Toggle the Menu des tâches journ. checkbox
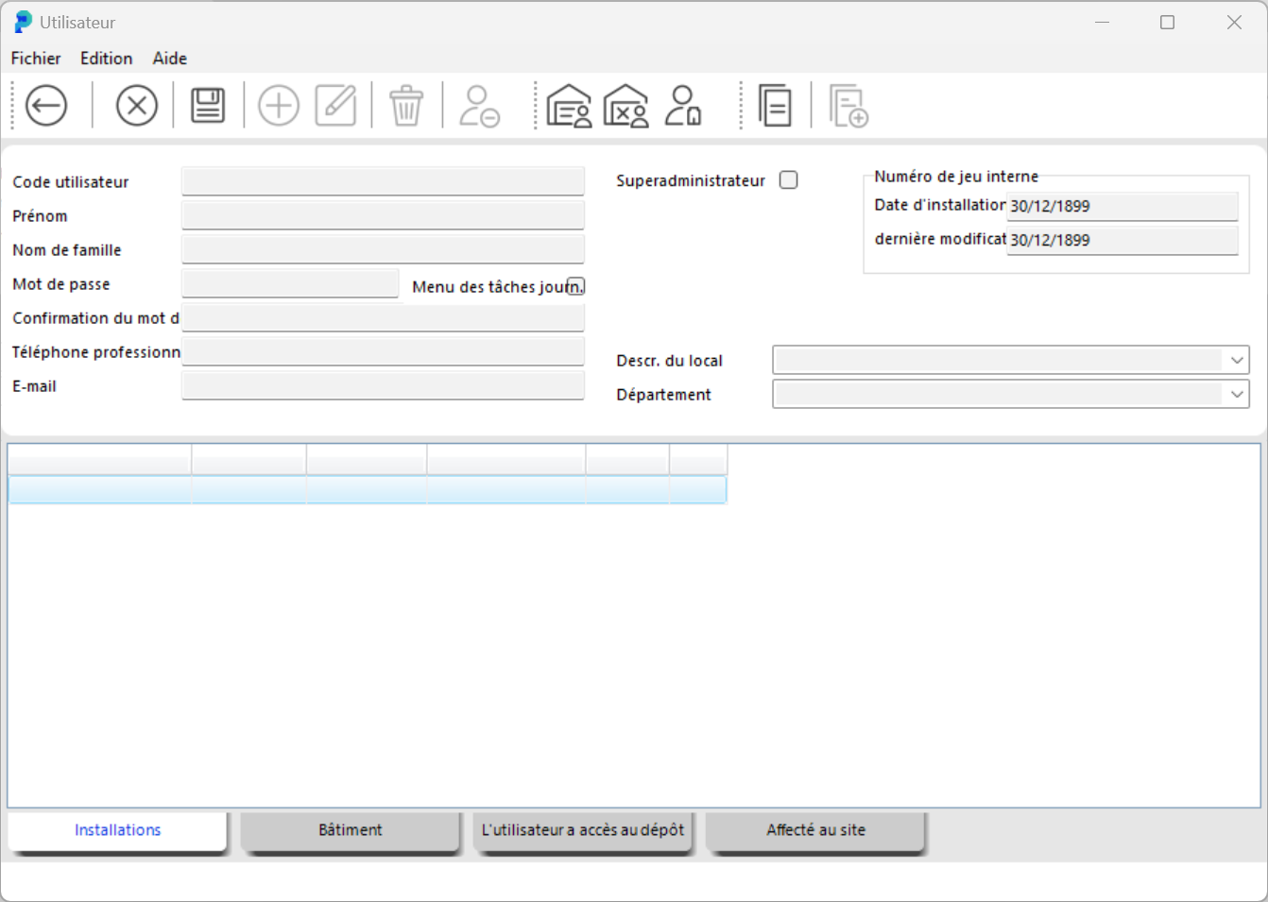 (x=575, y=286)
